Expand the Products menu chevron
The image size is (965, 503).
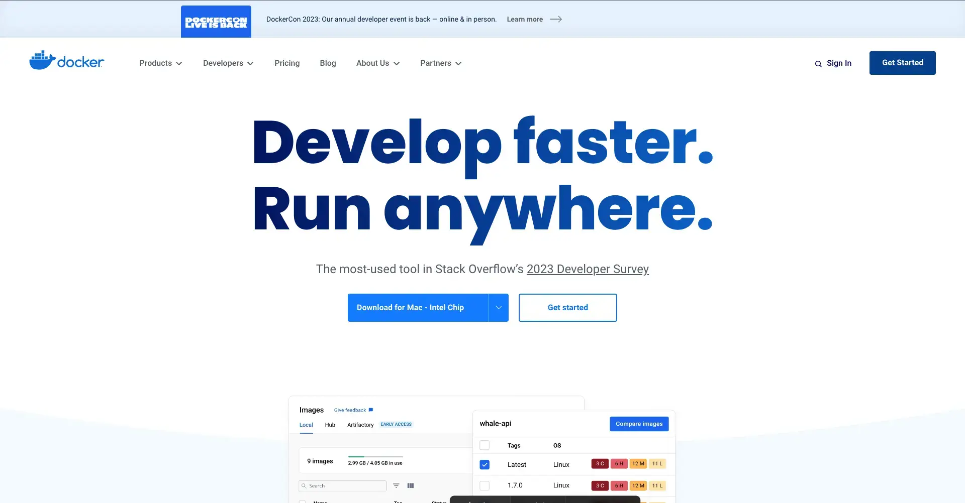179,64
